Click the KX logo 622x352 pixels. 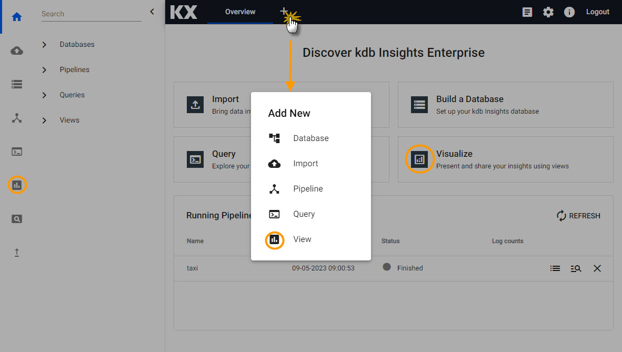(184, 12)
